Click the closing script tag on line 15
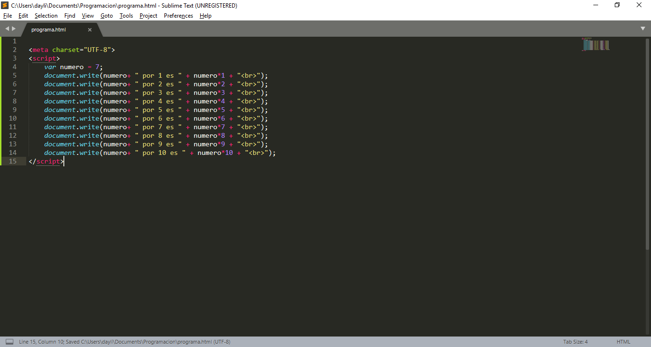This screenshot has width=651, height=347. click(x=46, y=161)
